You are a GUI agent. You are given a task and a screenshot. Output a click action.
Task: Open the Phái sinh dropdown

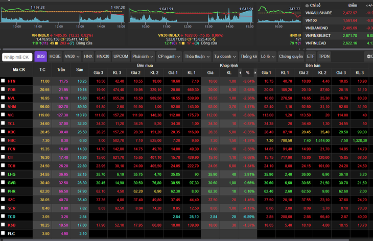point(143,57)
